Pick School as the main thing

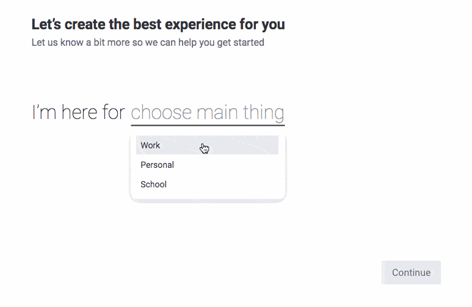pos(153,184)
